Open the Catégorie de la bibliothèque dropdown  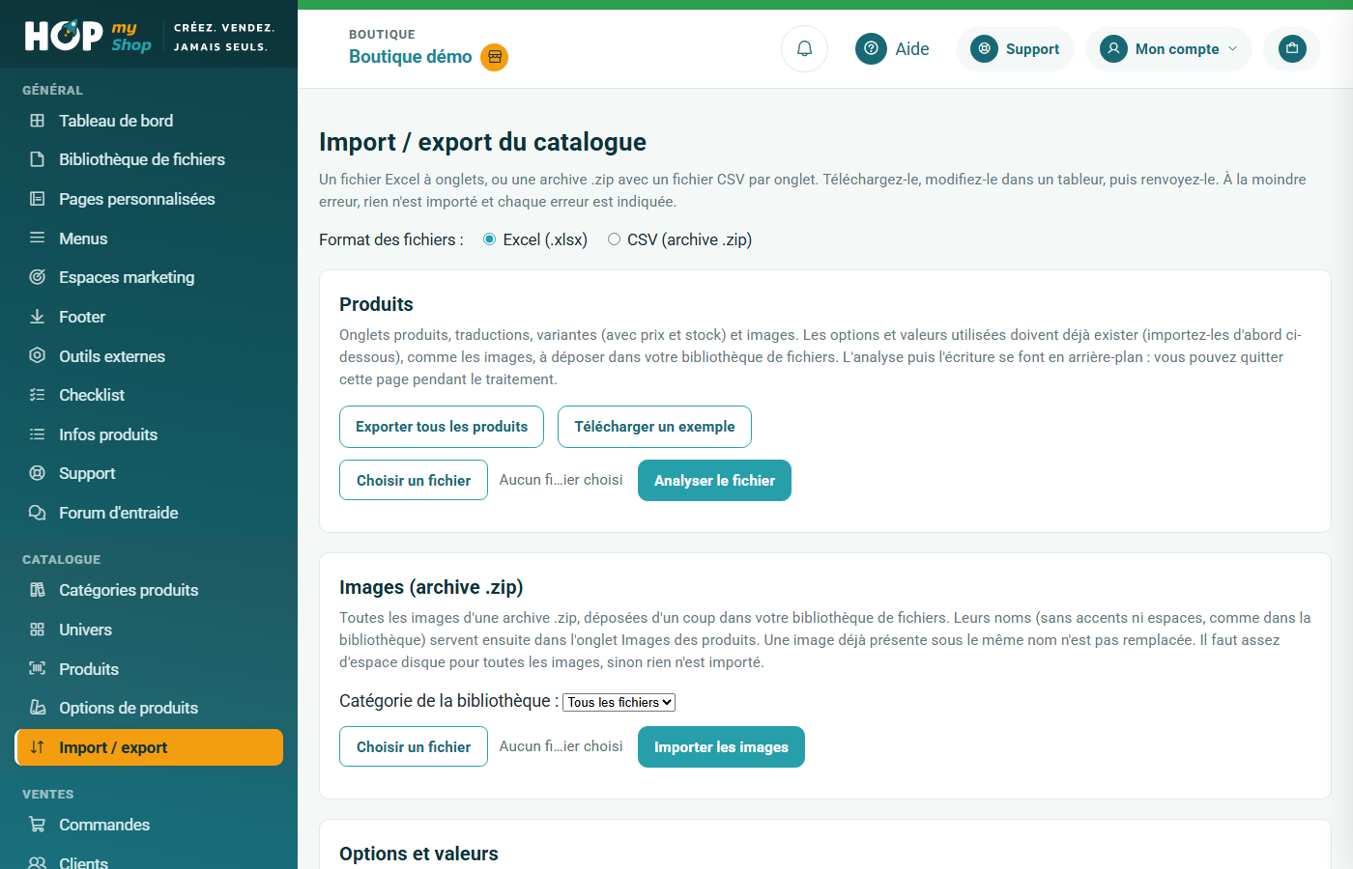tap(619, 702)
